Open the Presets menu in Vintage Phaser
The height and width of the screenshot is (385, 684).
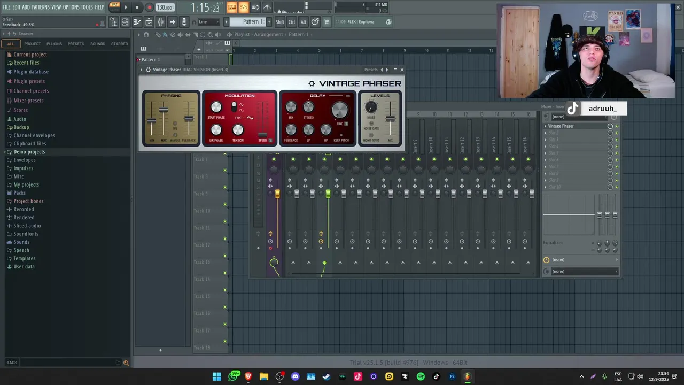pos(371,70)
